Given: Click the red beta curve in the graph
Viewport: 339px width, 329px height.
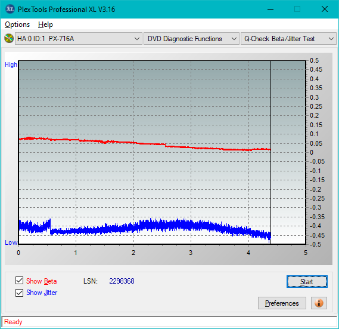Looking at the screenshot, I should pyautogui.click(x=145, y=143).
